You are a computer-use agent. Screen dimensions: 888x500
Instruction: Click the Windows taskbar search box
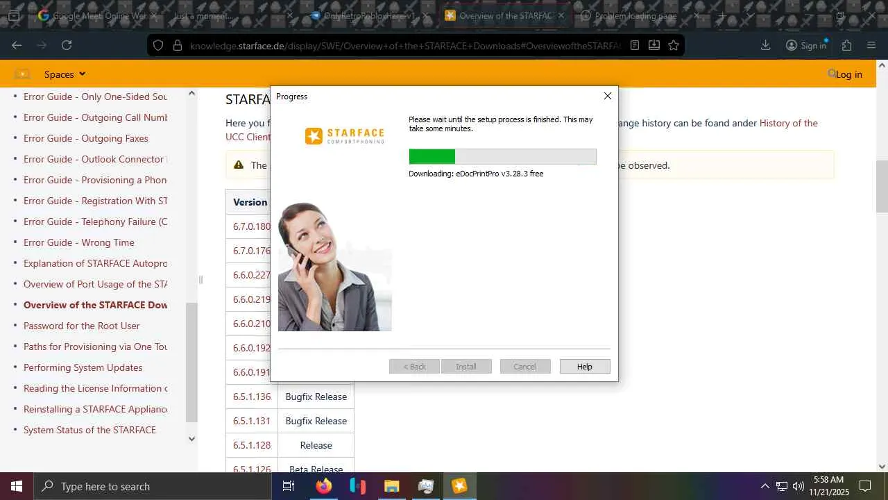pos(152,486)
